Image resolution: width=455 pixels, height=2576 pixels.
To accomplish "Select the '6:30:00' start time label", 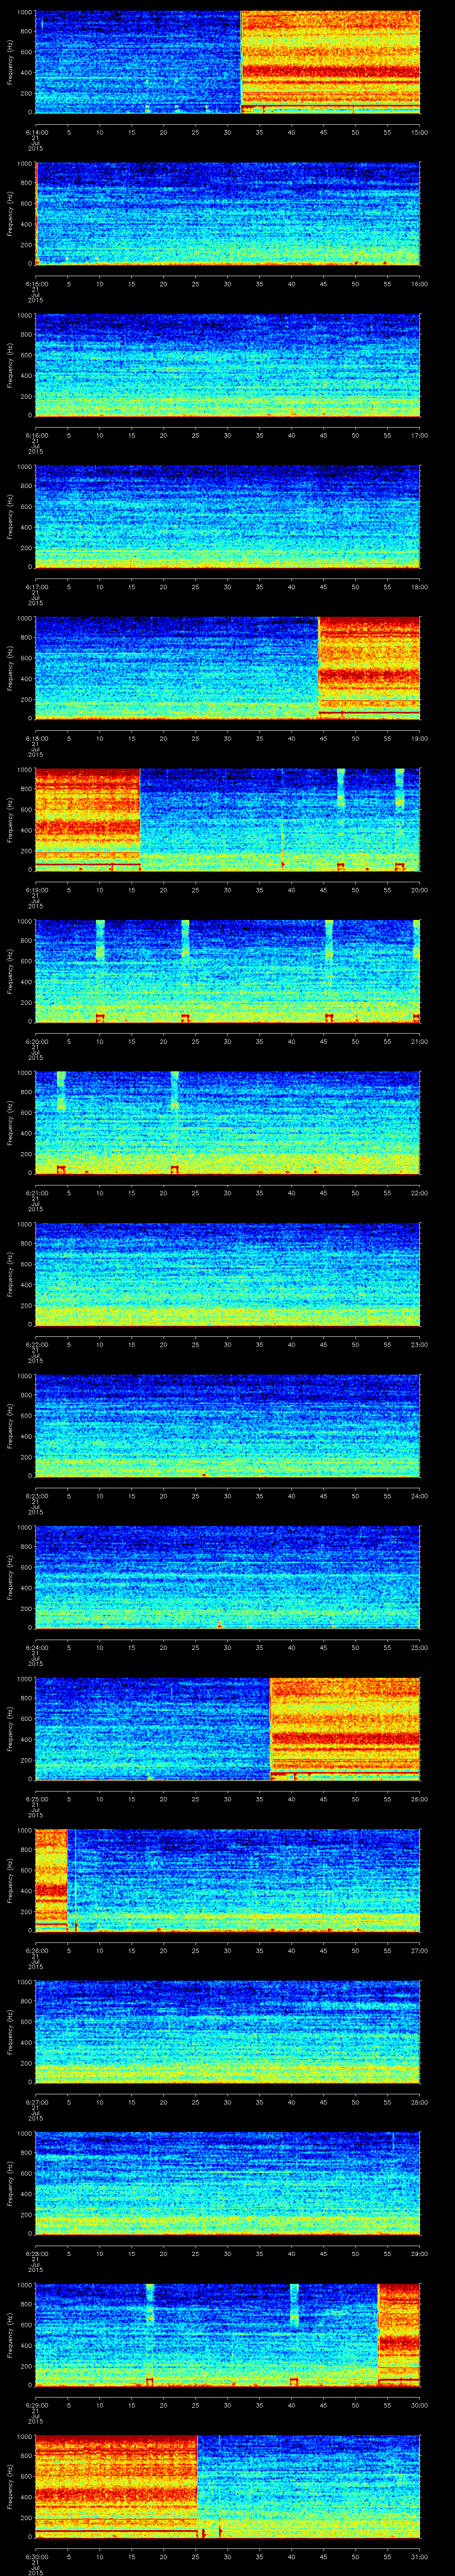I will pyautogui.click(x=36, y=2556).
